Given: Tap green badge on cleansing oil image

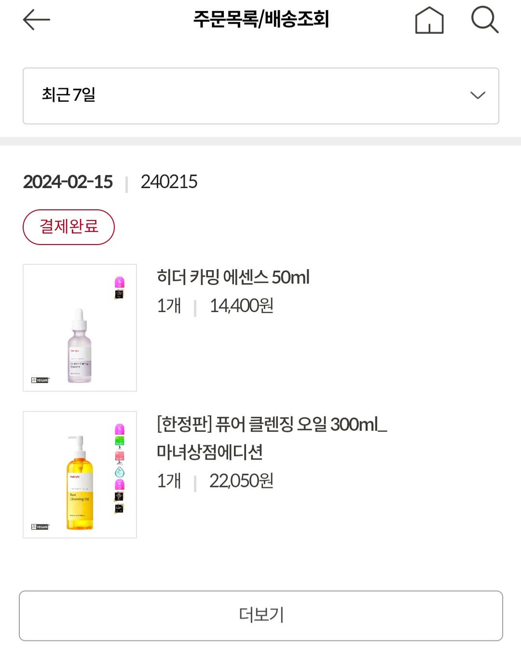Looking at the screenshot, I should [x=120, y=441].
